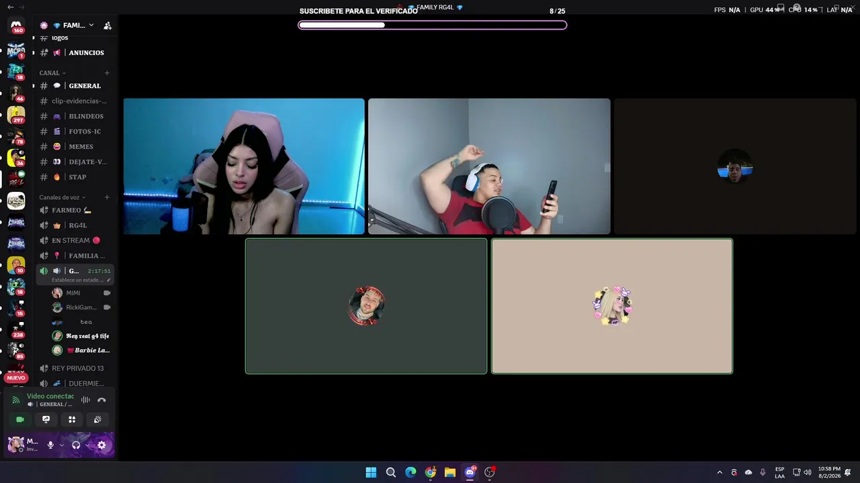This screenshot has width=860, height=483.
Task: Select RickiGam... in voice member list
Action: click(81, 307)
